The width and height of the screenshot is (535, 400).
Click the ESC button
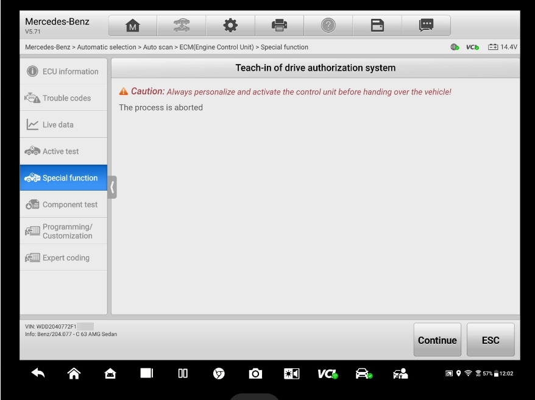click(491, 340)
